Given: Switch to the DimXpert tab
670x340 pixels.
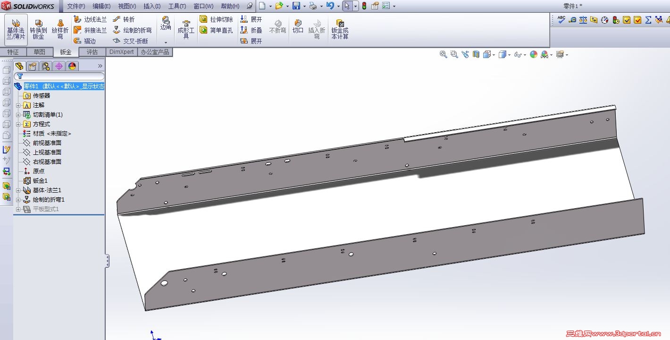Looking at the screenshot, I should pos(122,52).
